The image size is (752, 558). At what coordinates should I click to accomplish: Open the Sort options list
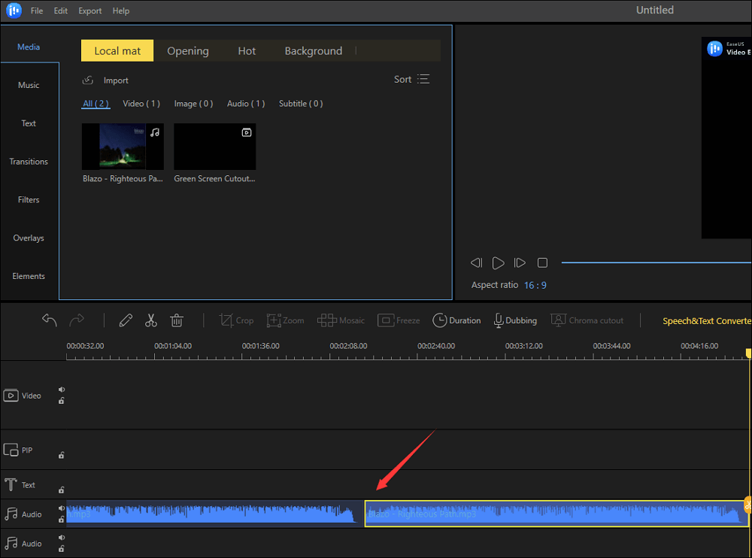coord(412,80)
